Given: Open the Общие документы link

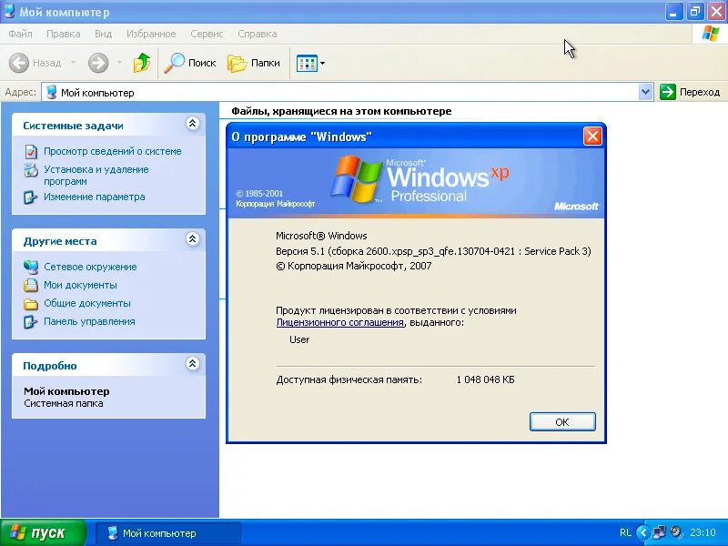Looking at the screenshot, I should click(x=87, y=303).
